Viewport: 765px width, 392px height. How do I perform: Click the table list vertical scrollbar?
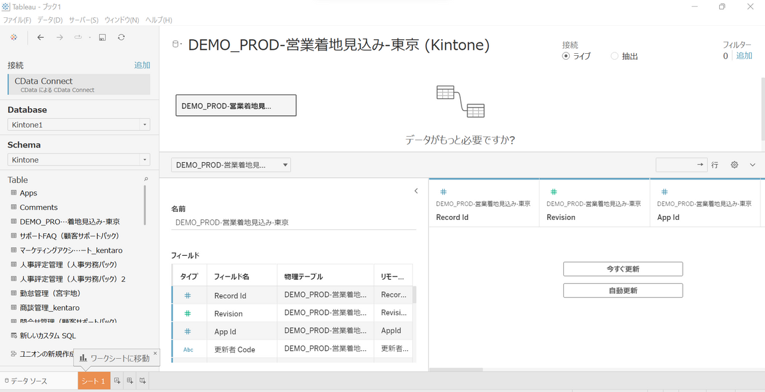coord(145,205)
